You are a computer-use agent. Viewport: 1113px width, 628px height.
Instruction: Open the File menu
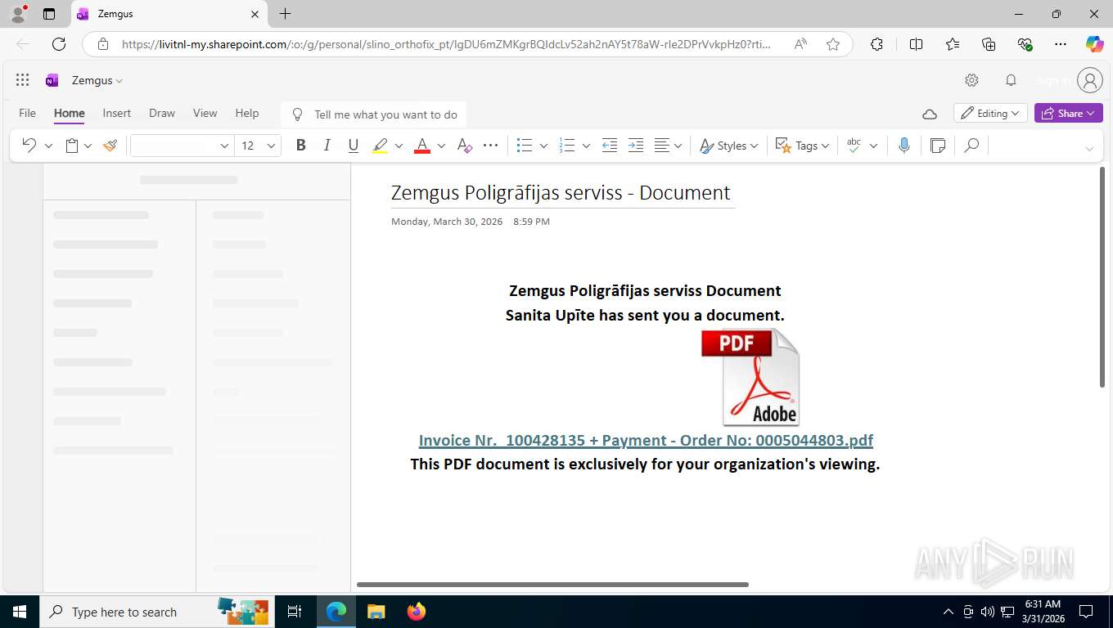click(27, 113)
